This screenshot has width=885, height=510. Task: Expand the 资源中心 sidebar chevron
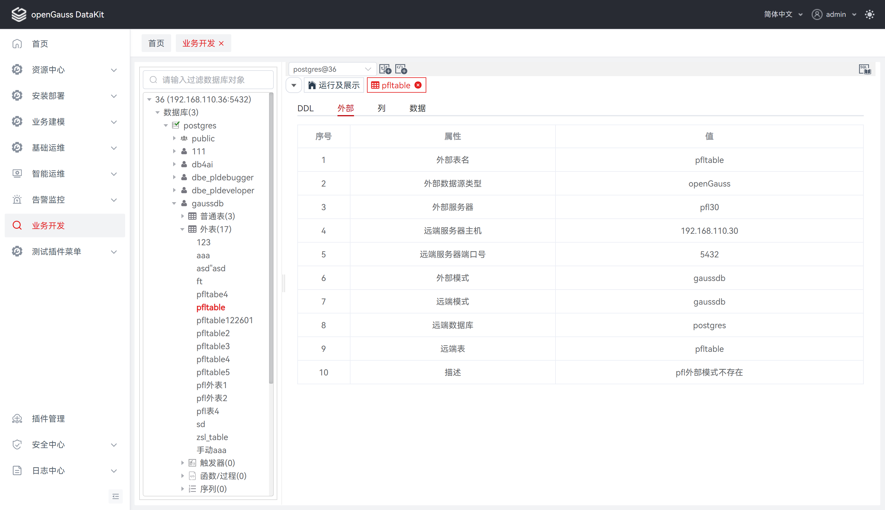(114, 70)
